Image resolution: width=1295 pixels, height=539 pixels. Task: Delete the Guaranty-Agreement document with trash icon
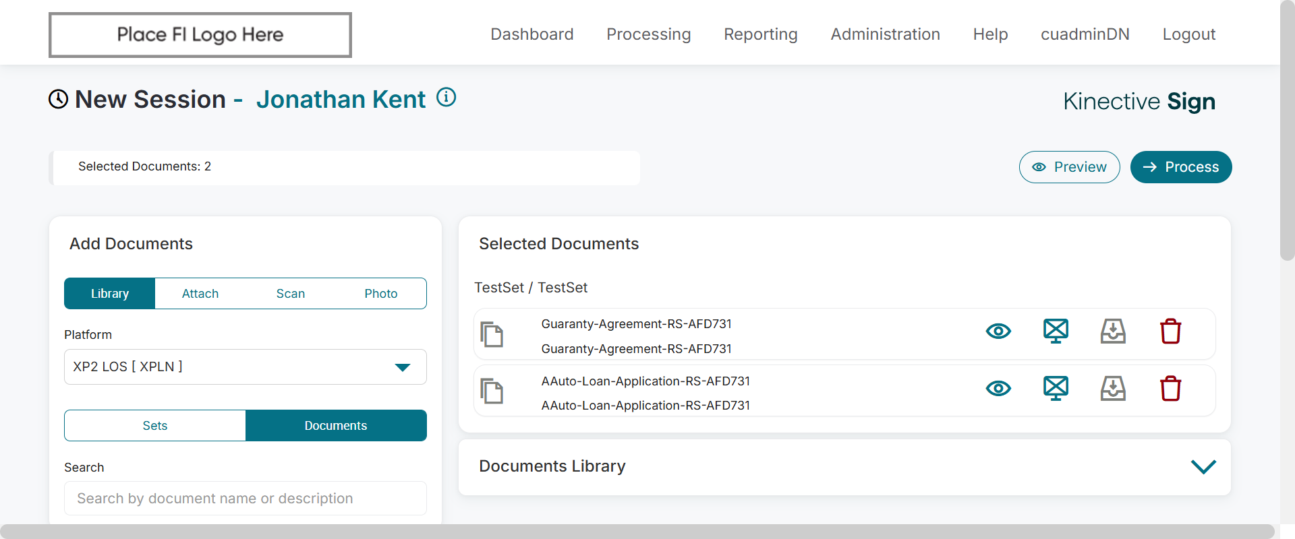click(1170, 331)
